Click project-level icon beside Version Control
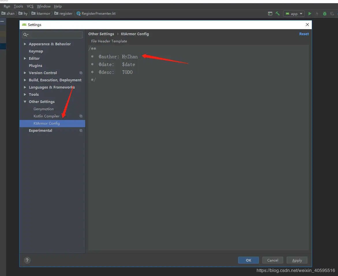 pyautogui.click(x=81, y=73)
